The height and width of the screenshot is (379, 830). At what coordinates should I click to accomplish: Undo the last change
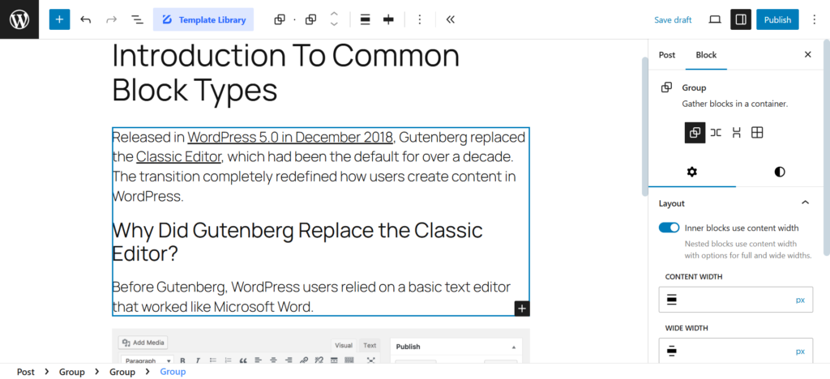tap(86, 19)
